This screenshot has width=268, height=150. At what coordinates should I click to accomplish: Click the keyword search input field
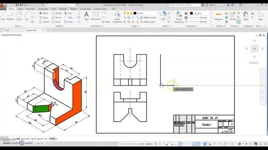click(x=185, y=5)
